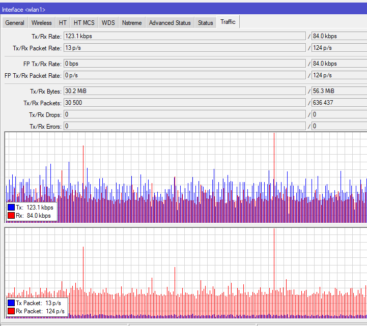Go to the HT MCS tab
The width and height of the screenshot is (367, 326).
click(84, 23)
